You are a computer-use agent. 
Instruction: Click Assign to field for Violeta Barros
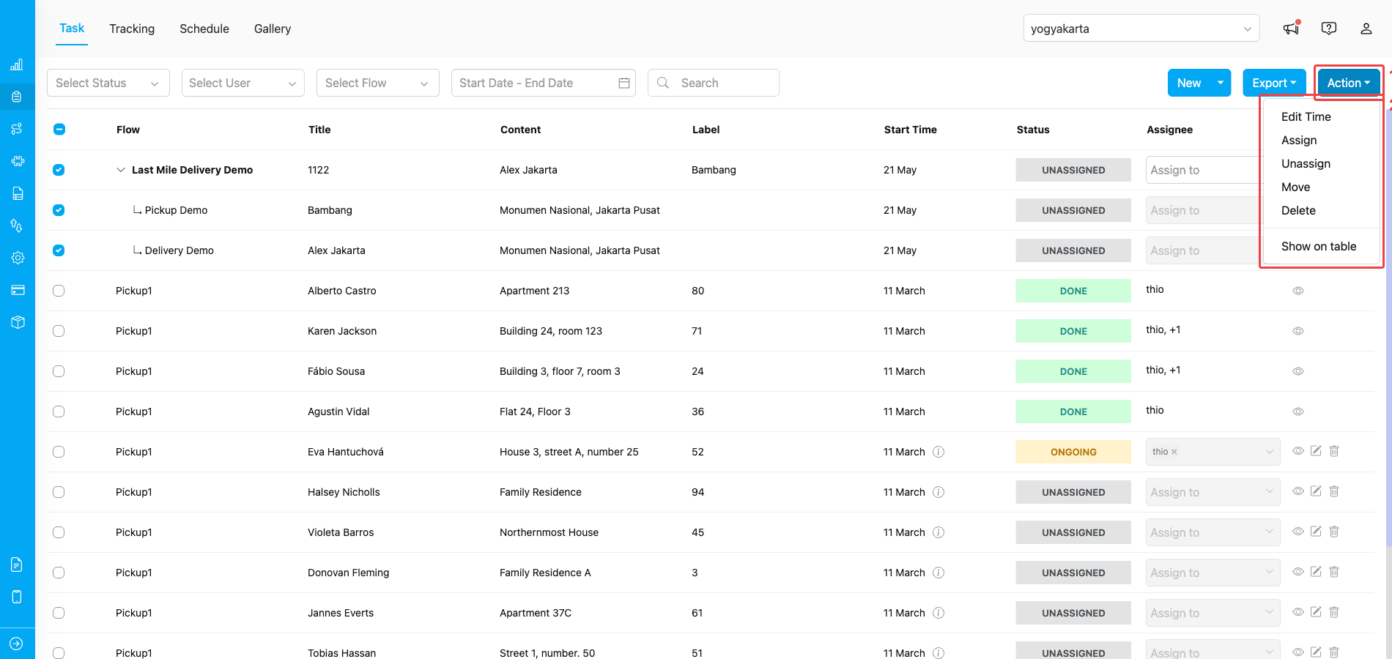tap(1213, 532)
